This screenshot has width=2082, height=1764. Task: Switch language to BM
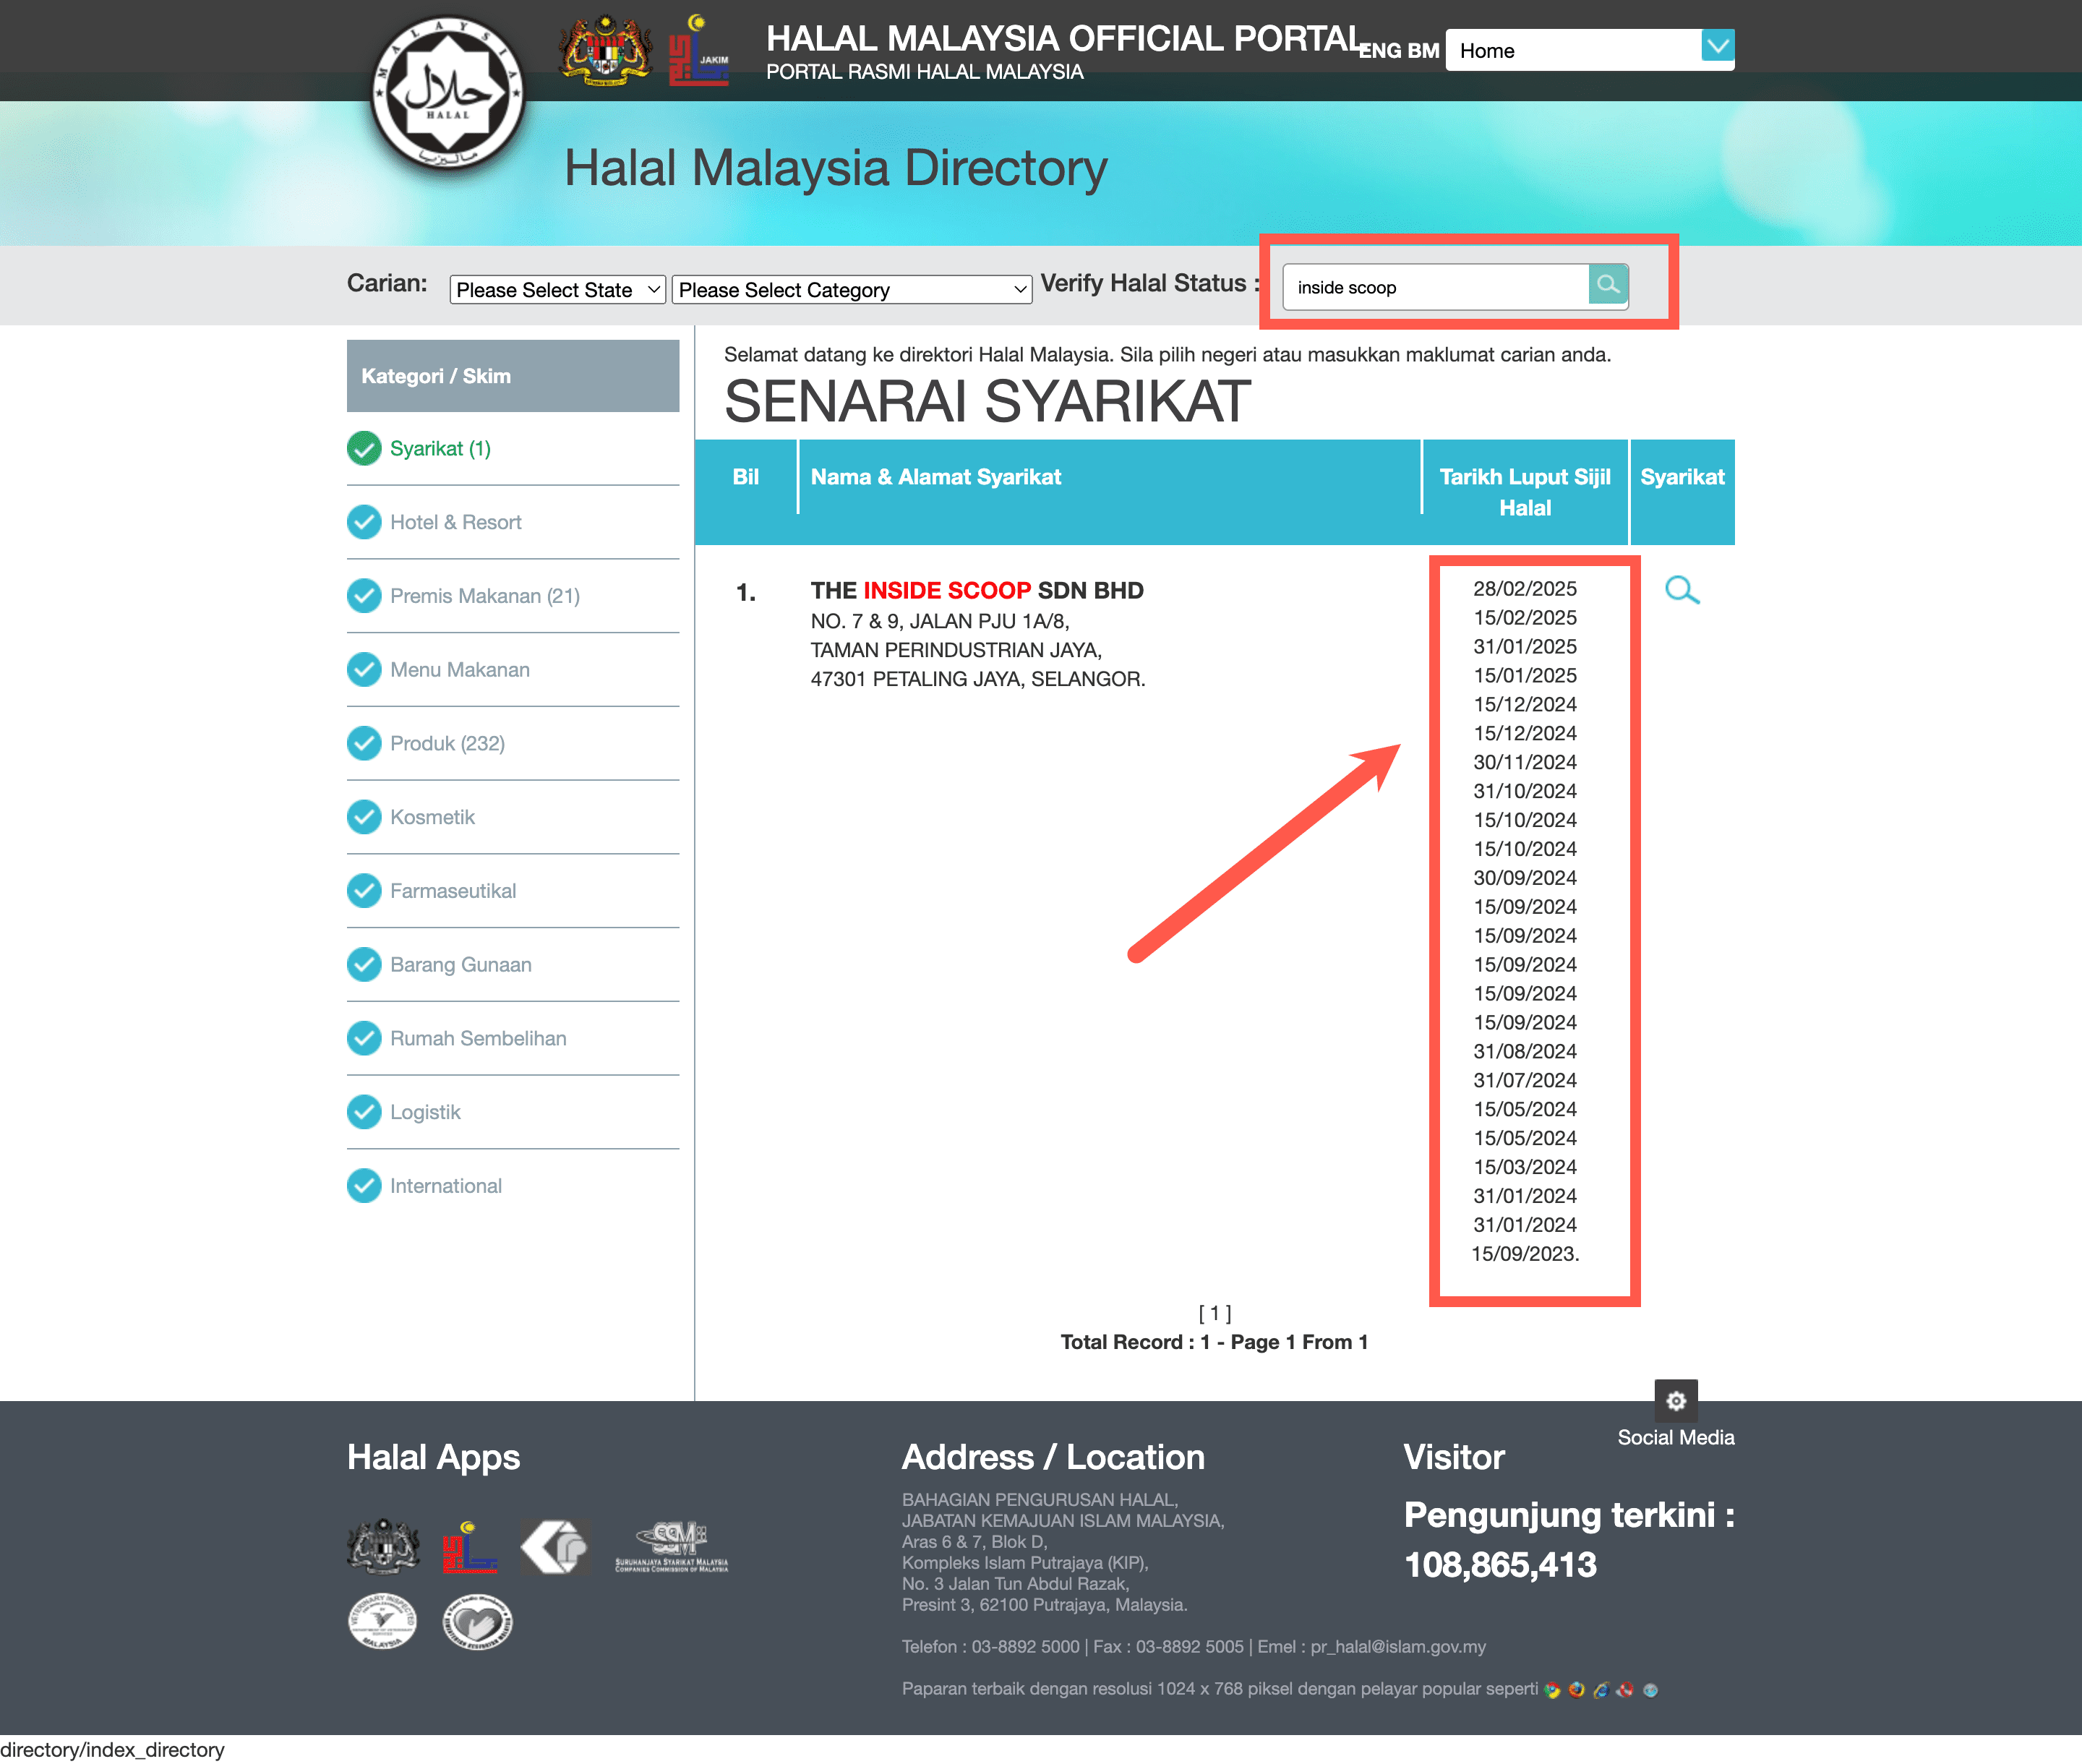pyautogui.click(x=1423, y=50)
